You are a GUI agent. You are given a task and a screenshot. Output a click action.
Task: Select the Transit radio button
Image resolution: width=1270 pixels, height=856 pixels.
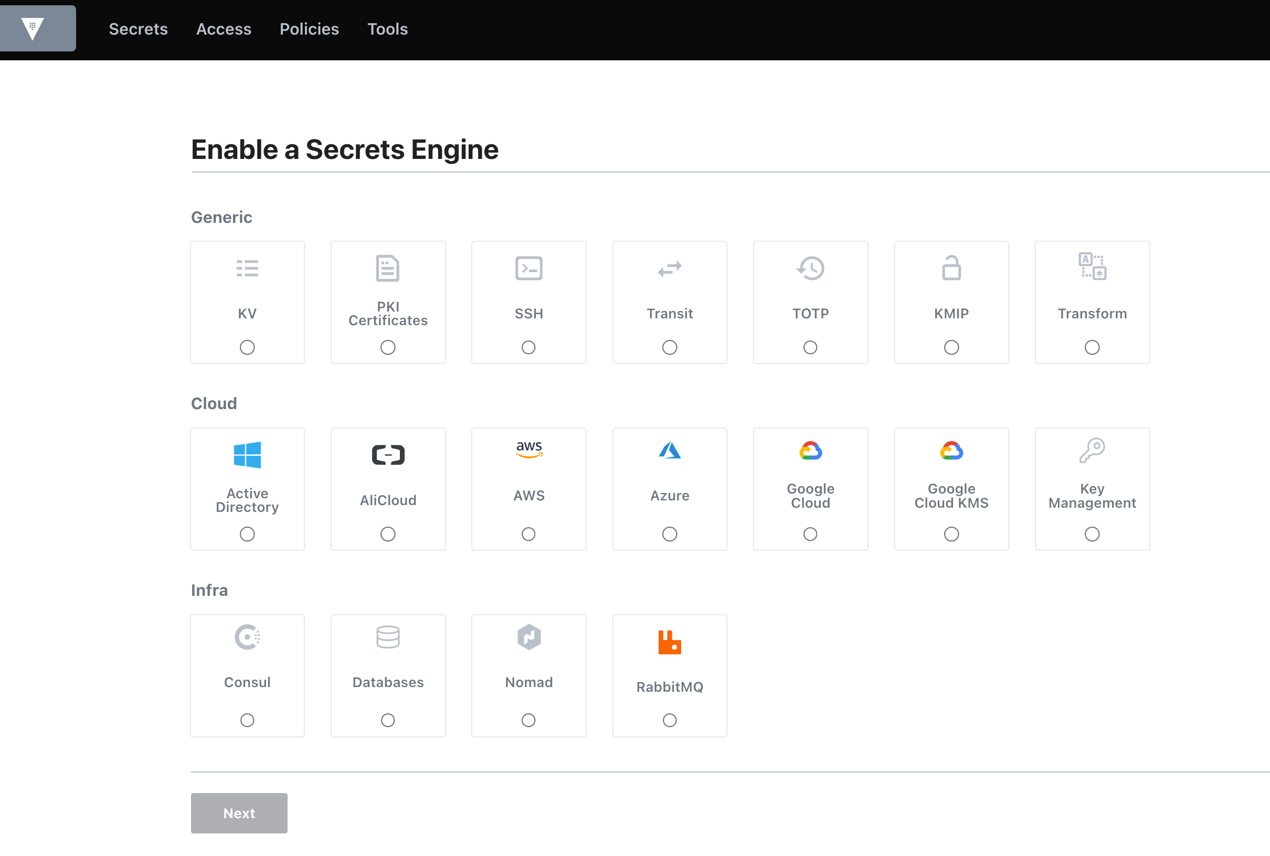click(x=670, y=347)
